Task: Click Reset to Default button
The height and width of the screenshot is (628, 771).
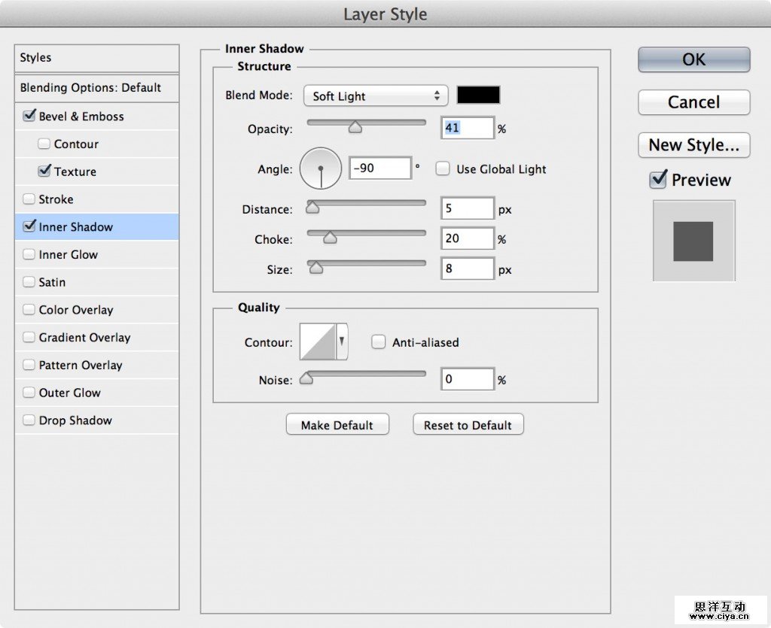Action: pos(468,425)
